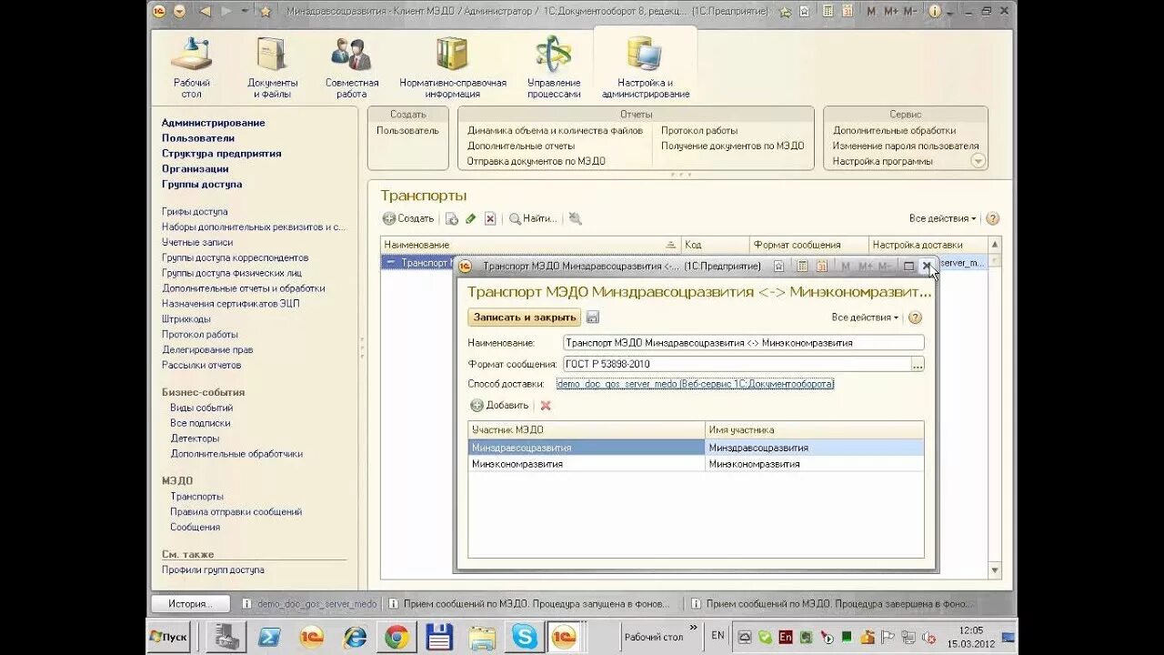This screenshot has height=655, width=1164.
Task: Open the calculator icon in the dialog title bar
Action: pos(802,266)
